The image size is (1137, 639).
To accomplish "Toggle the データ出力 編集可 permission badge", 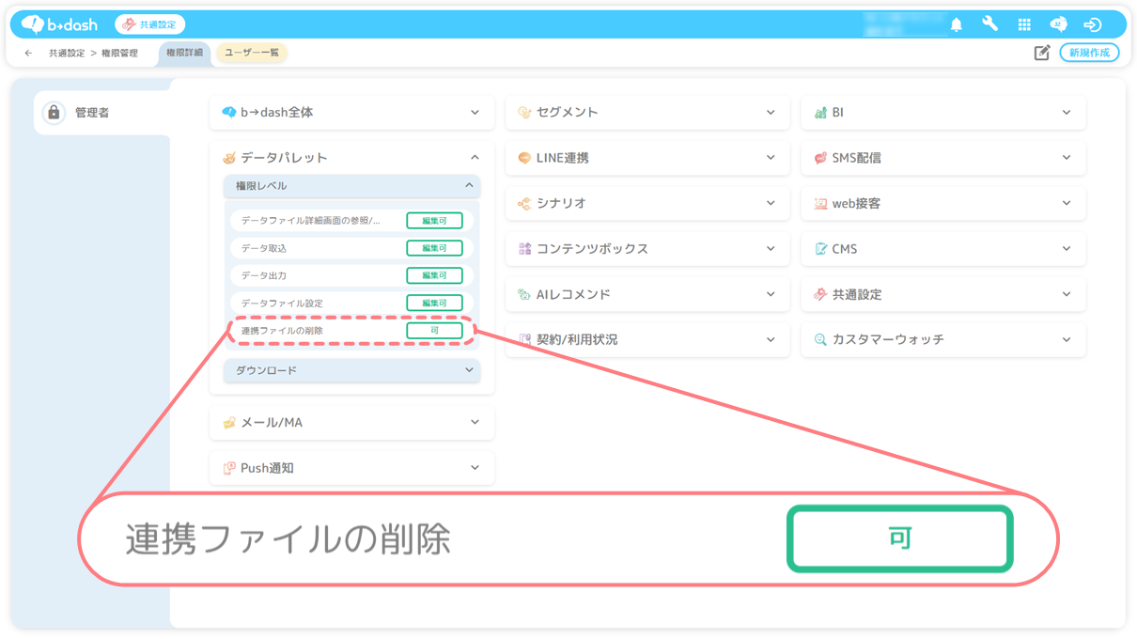I will pos(434,275).
